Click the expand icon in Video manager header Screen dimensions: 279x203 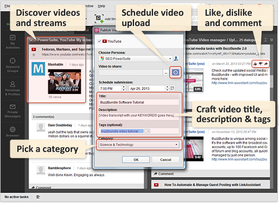click(x=265, y=40)
